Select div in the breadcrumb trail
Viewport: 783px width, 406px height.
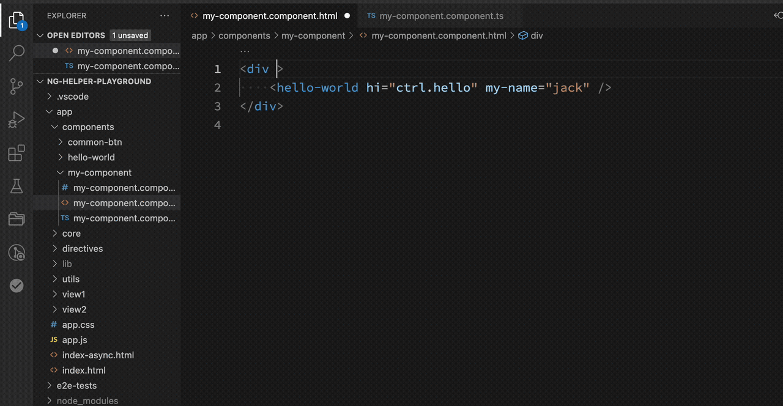[536, 35]
